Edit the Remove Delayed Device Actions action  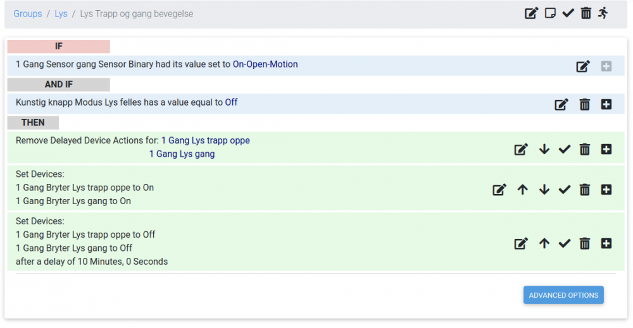tap(521, 150)
